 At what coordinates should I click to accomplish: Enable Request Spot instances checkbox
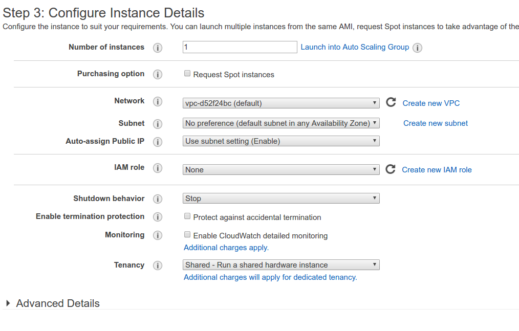tap(187, 74)
